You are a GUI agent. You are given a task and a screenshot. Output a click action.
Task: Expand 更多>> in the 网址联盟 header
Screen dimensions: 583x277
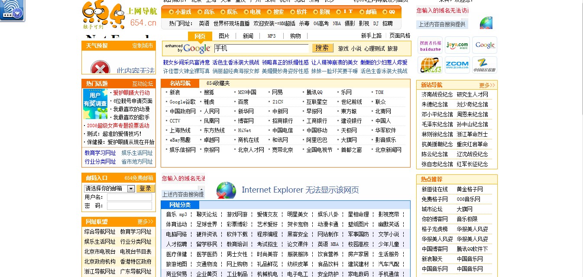[146, 222]
